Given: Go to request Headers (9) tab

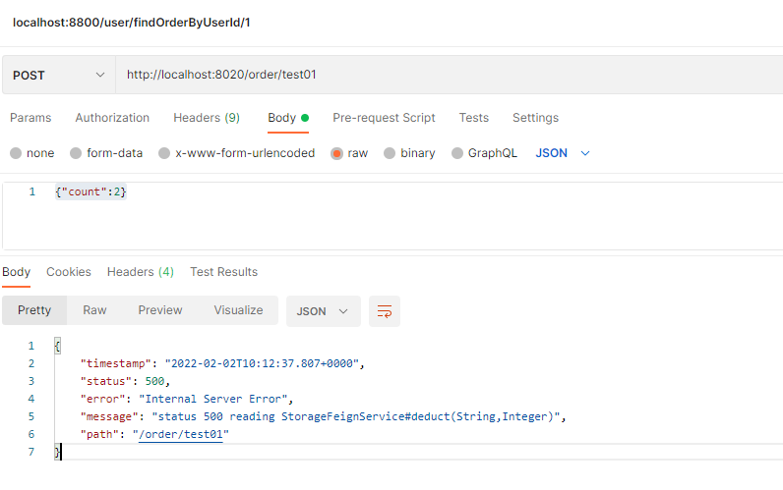Looking at the screenshot, I should pyautogui.click(x=207, y=118).
